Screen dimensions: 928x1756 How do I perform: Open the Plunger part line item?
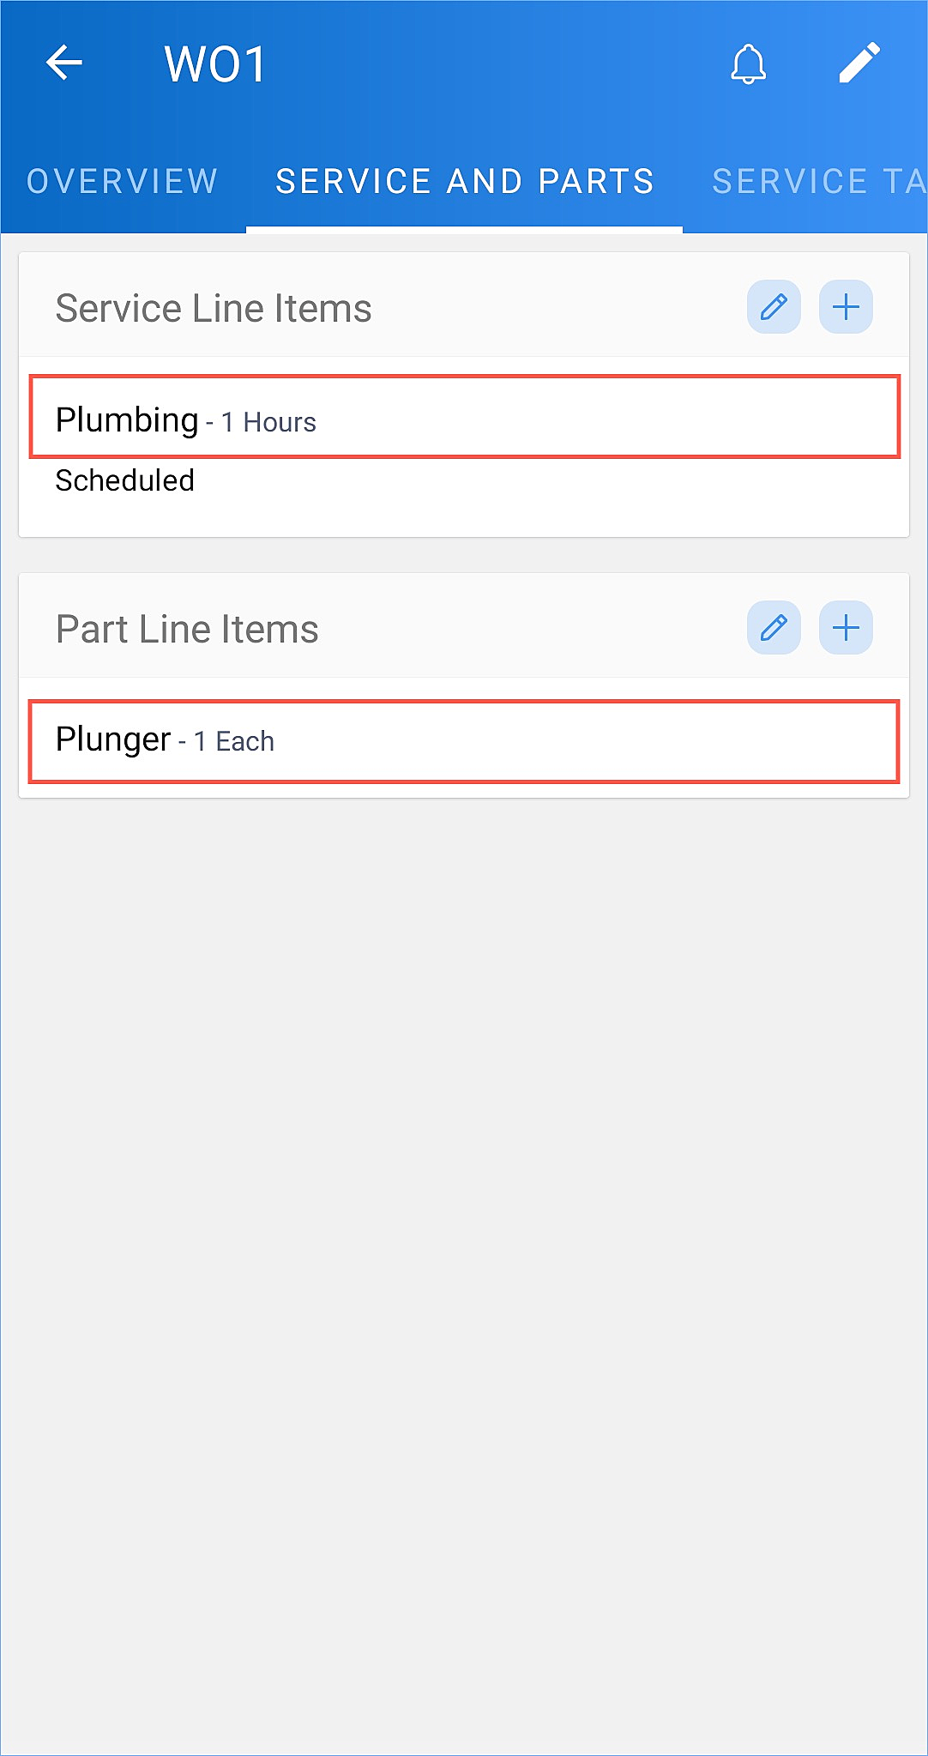click(x=464, y=741)
